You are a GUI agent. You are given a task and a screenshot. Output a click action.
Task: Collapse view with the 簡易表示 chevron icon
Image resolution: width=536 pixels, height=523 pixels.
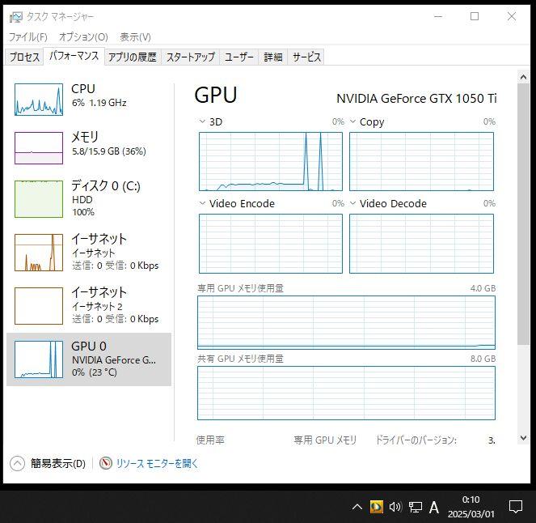click(x=17, y=464)
